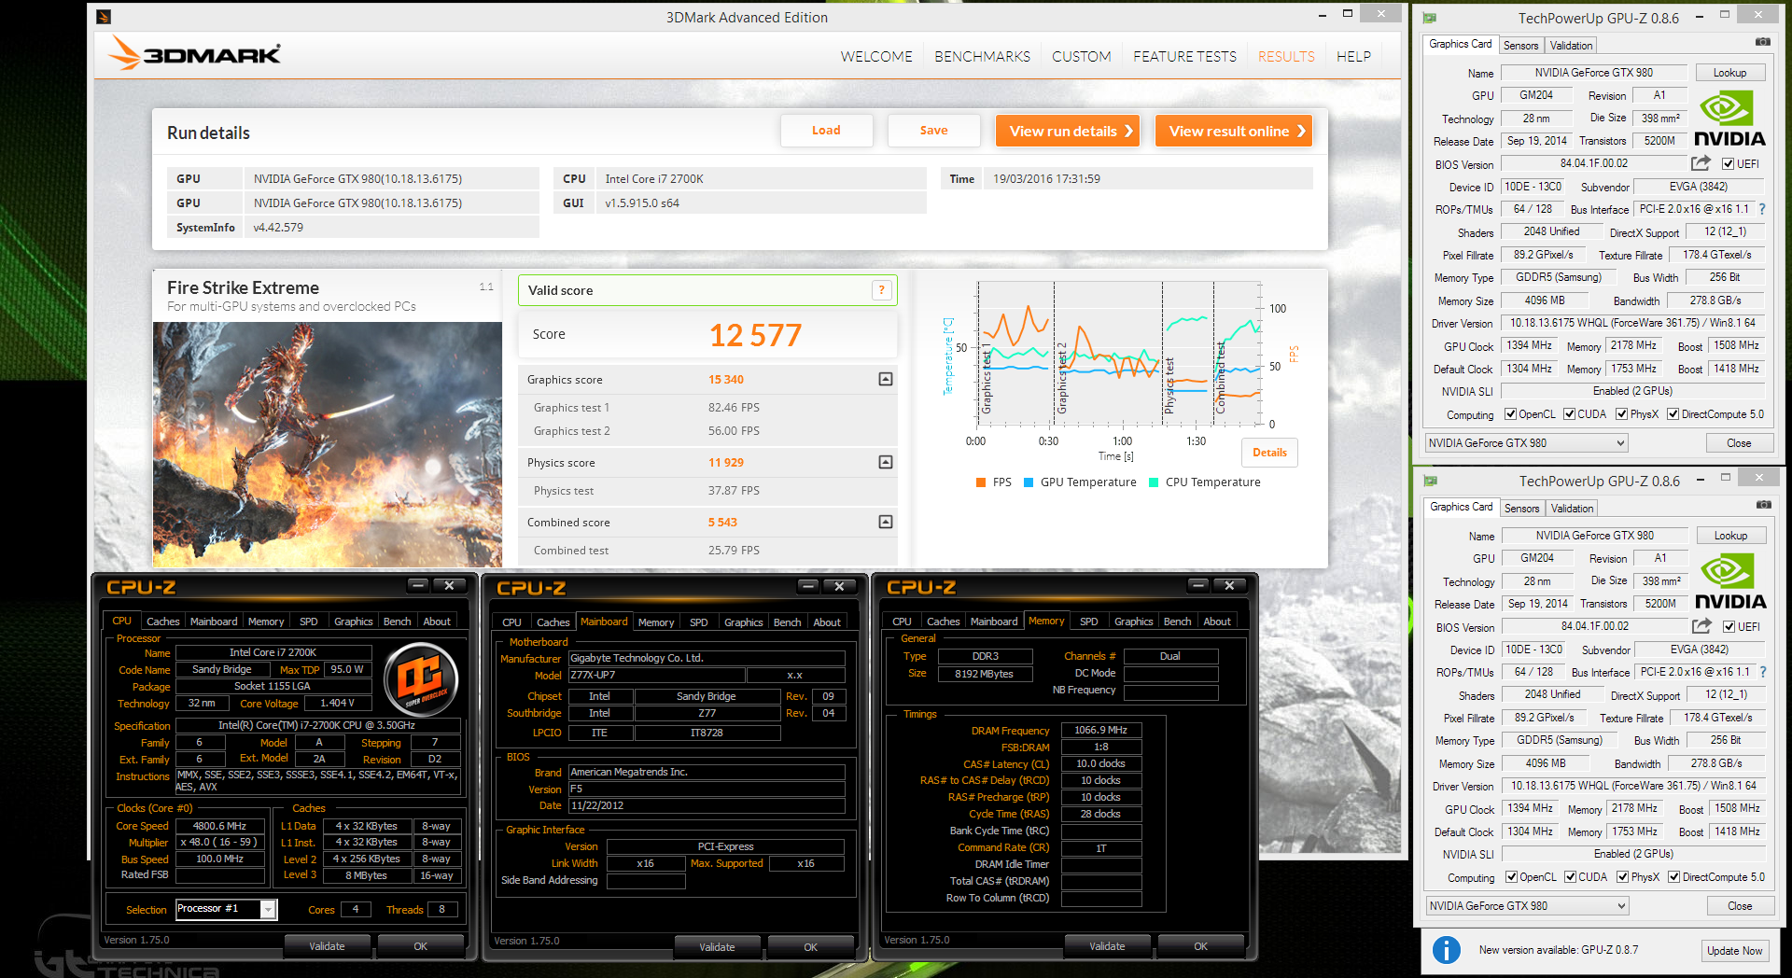Click the Close button in lower GPU-Z
Screen dimensions: 1792x978
pyautogui.click(x=1740, y=906)
